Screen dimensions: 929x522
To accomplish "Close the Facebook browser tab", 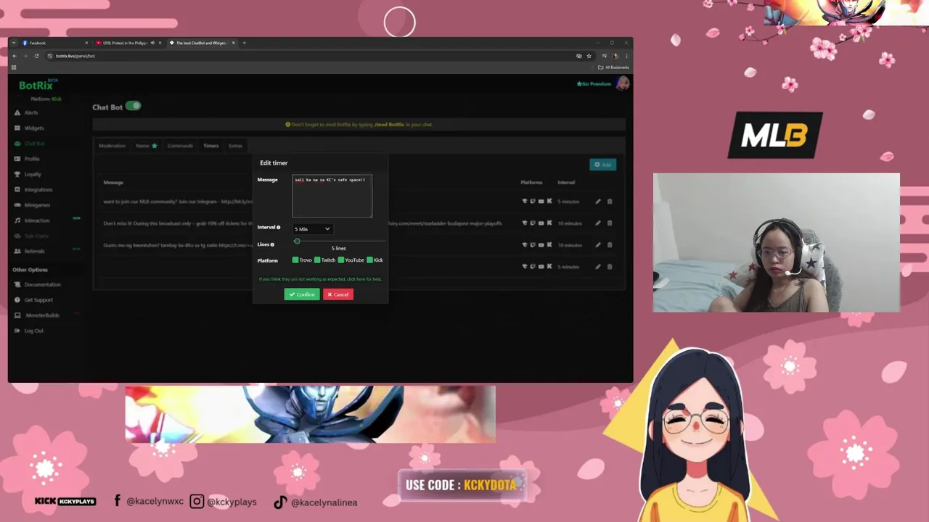I will (86, 43).
